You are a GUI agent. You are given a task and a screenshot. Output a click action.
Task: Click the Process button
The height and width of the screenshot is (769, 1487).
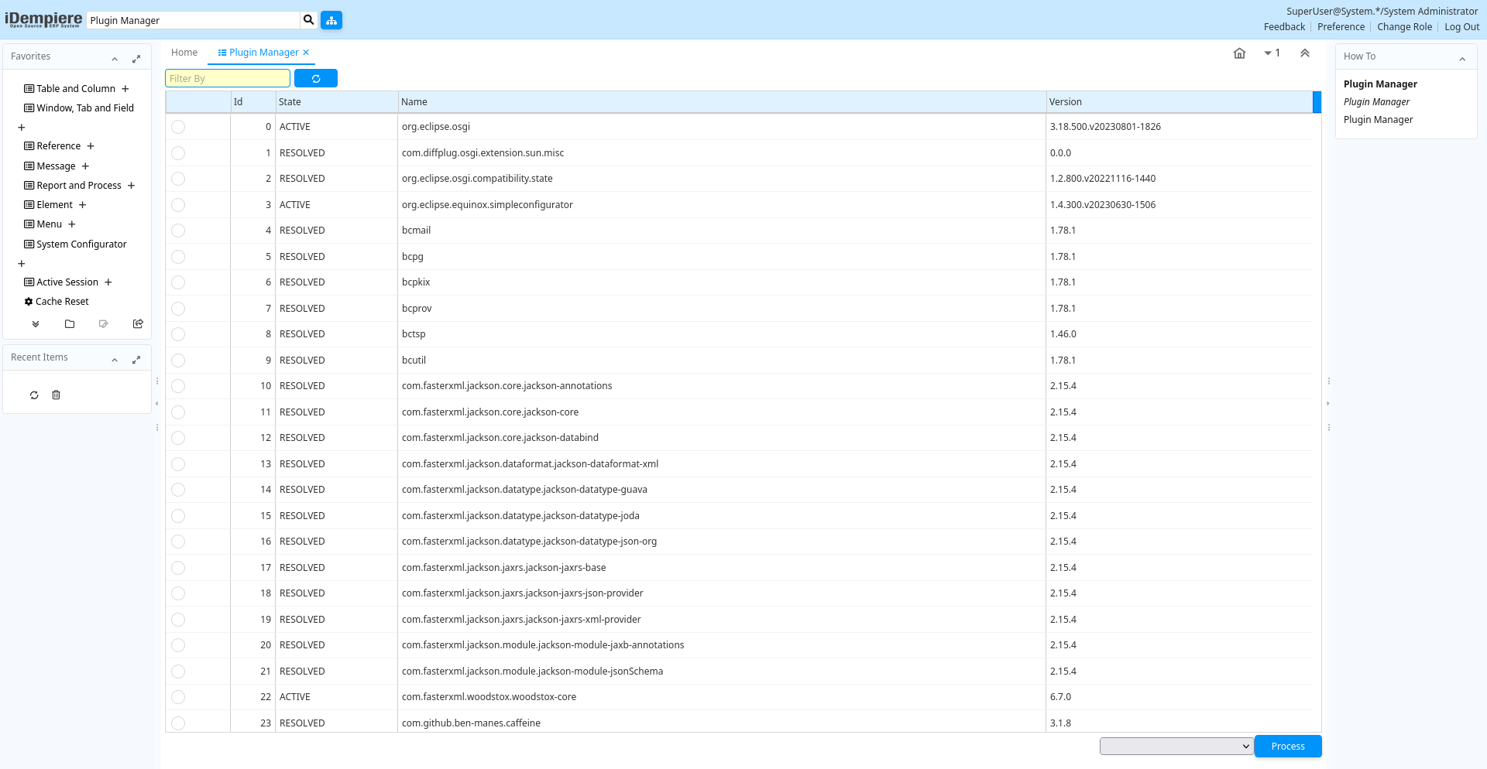coord(1287,747)
